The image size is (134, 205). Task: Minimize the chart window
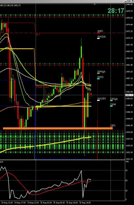(x=126, y=1)
